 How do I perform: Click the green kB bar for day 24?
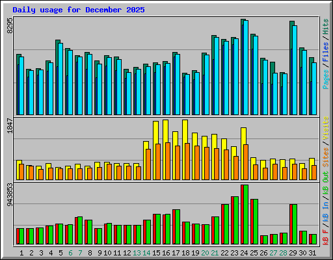[246, 214]
